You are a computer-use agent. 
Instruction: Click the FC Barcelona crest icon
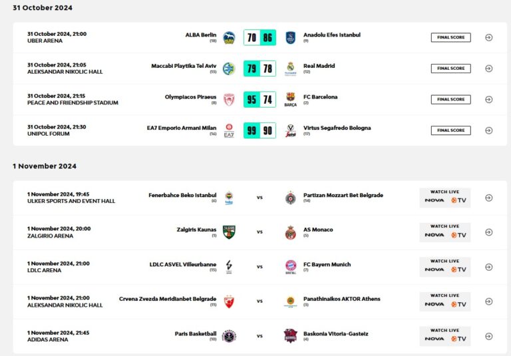290,99
